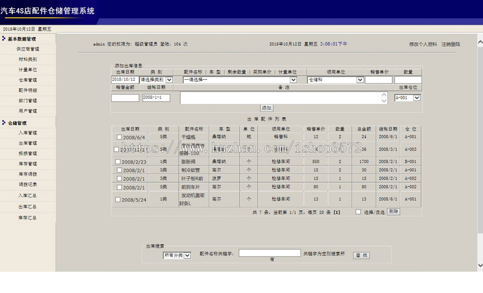Screen dimensions: 483x293
Task: Open 用户管理 in the sidebar
Action: (x=28, y=111)
